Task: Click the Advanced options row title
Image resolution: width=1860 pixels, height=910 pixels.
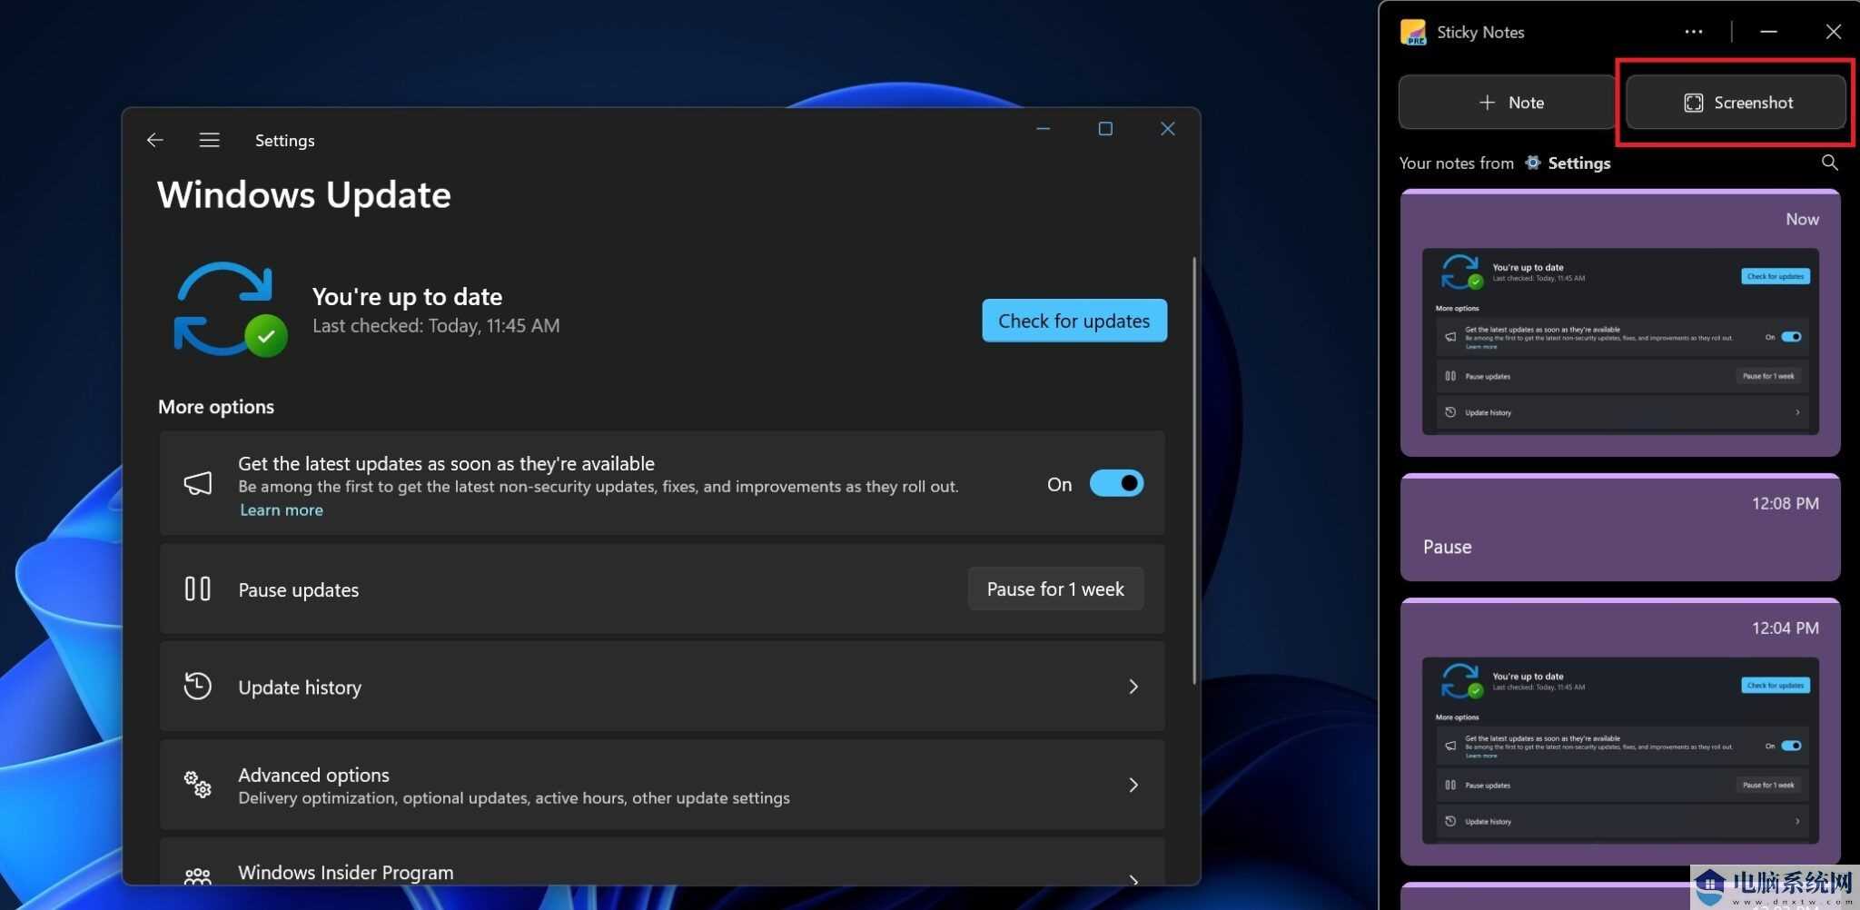Action: 313,775
